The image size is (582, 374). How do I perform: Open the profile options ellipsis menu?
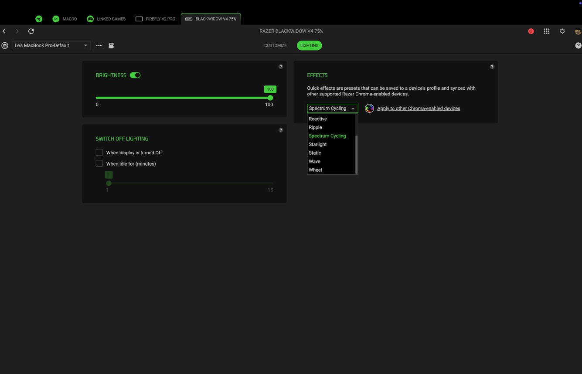pos(99,45)
